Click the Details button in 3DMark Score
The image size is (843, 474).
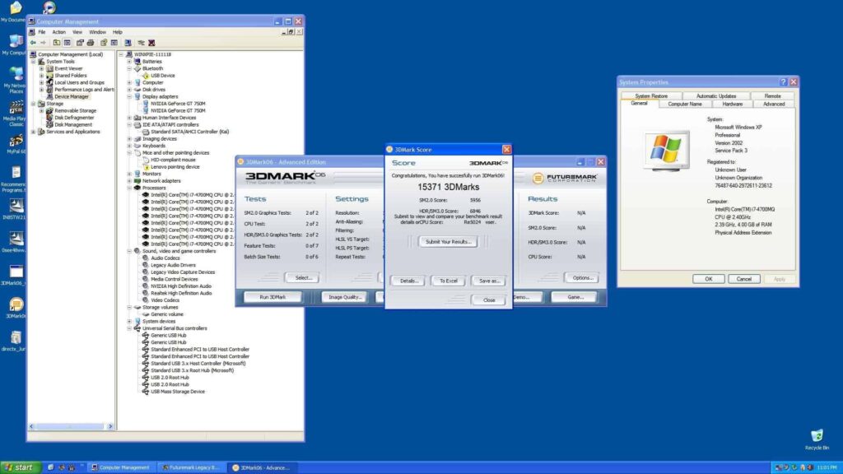pos(408,281)
